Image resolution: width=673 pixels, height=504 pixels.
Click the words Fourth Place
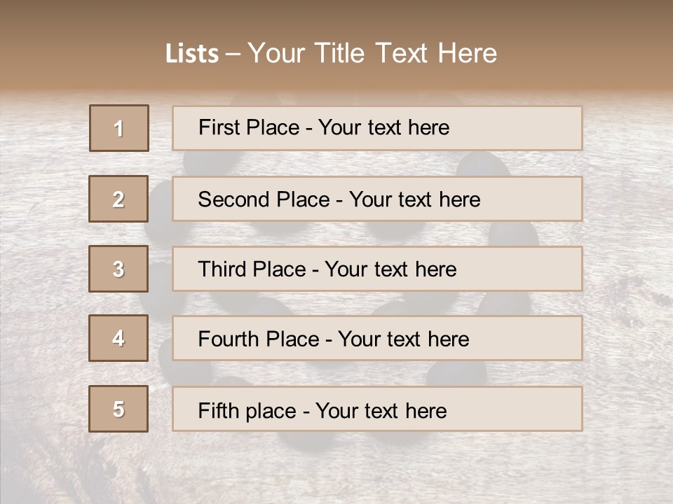pos(259,339)
